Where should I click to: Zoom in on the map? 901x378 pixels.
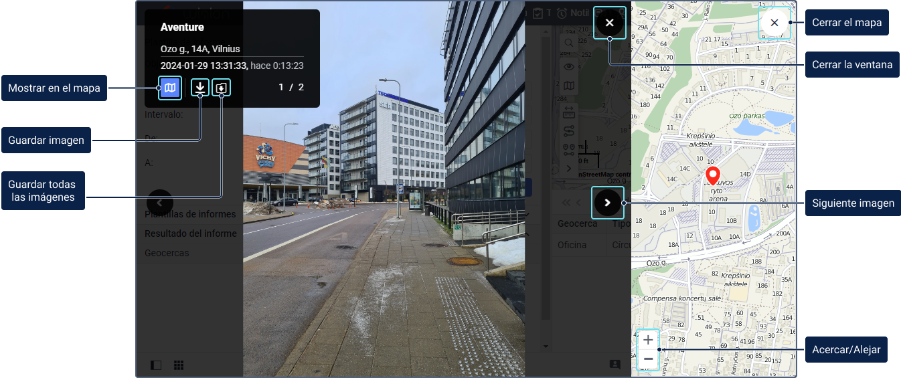648,340
